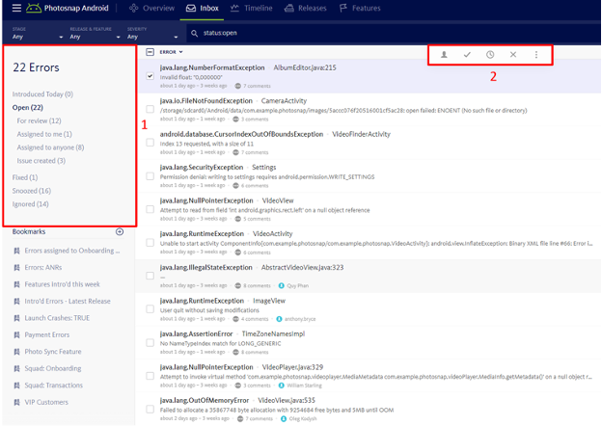Viewport: 602px width, 426px height.
Task: Open the hamburger navigation menu
Action: point(16,8)
